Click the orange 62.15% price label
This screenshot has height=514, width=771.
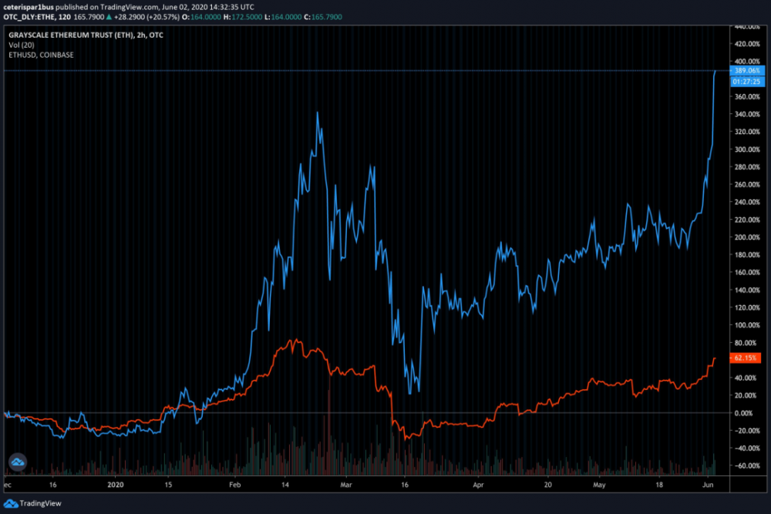(745, 358)
